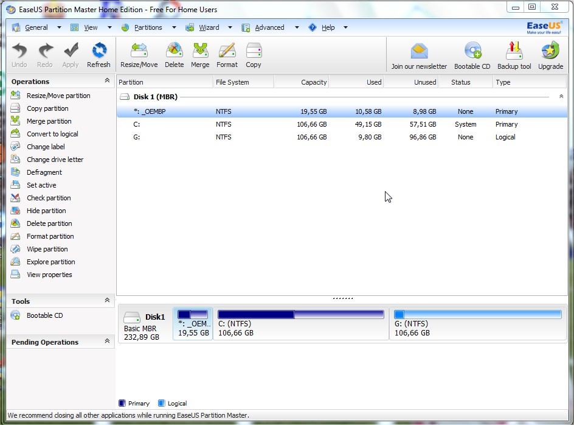Apply pending operations with the Apply icon
The image size is (574, 425).
[x=71, y=54]
